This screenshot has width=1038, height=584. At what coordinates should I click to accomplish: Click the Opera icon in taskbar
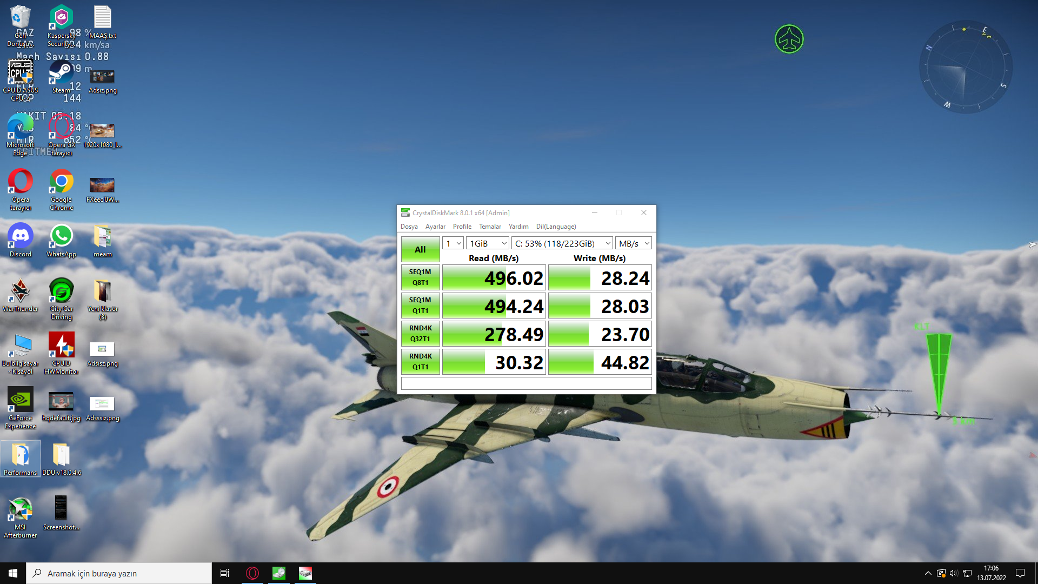point(252,573)
